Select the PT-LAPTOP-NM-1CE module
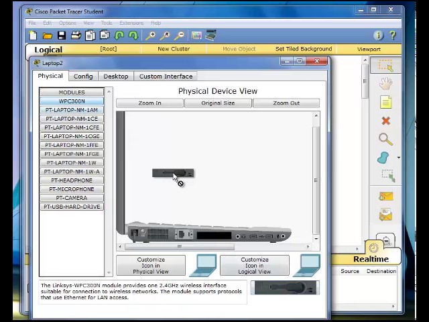This screenshot has height=322, width=429. (x=72, y=119)
